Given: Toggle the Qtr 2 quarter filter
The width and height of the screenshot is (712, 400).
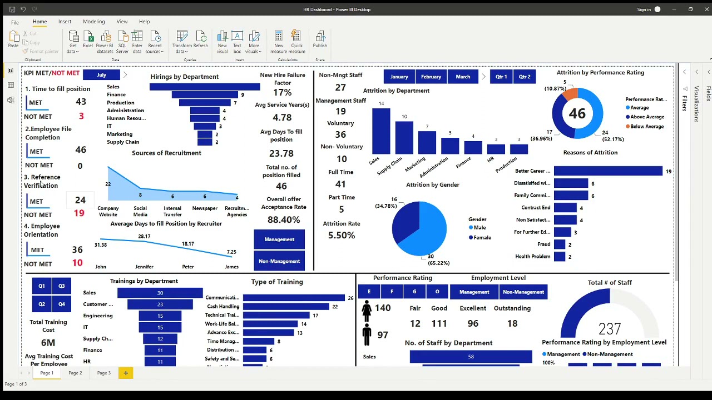Looking at the screenshot, I should click(x=524, y=76).
